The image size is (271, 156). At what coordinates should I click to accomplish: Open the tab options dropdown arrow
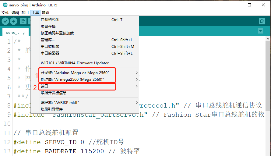click(x=260, y=31)
